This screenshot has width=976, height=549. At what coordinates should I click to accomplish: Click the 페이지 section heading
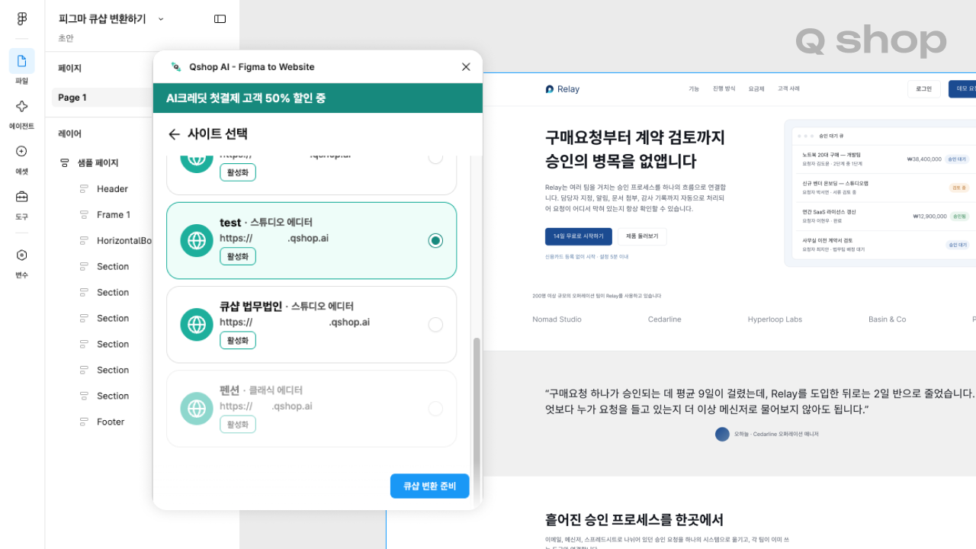[69, 69]
